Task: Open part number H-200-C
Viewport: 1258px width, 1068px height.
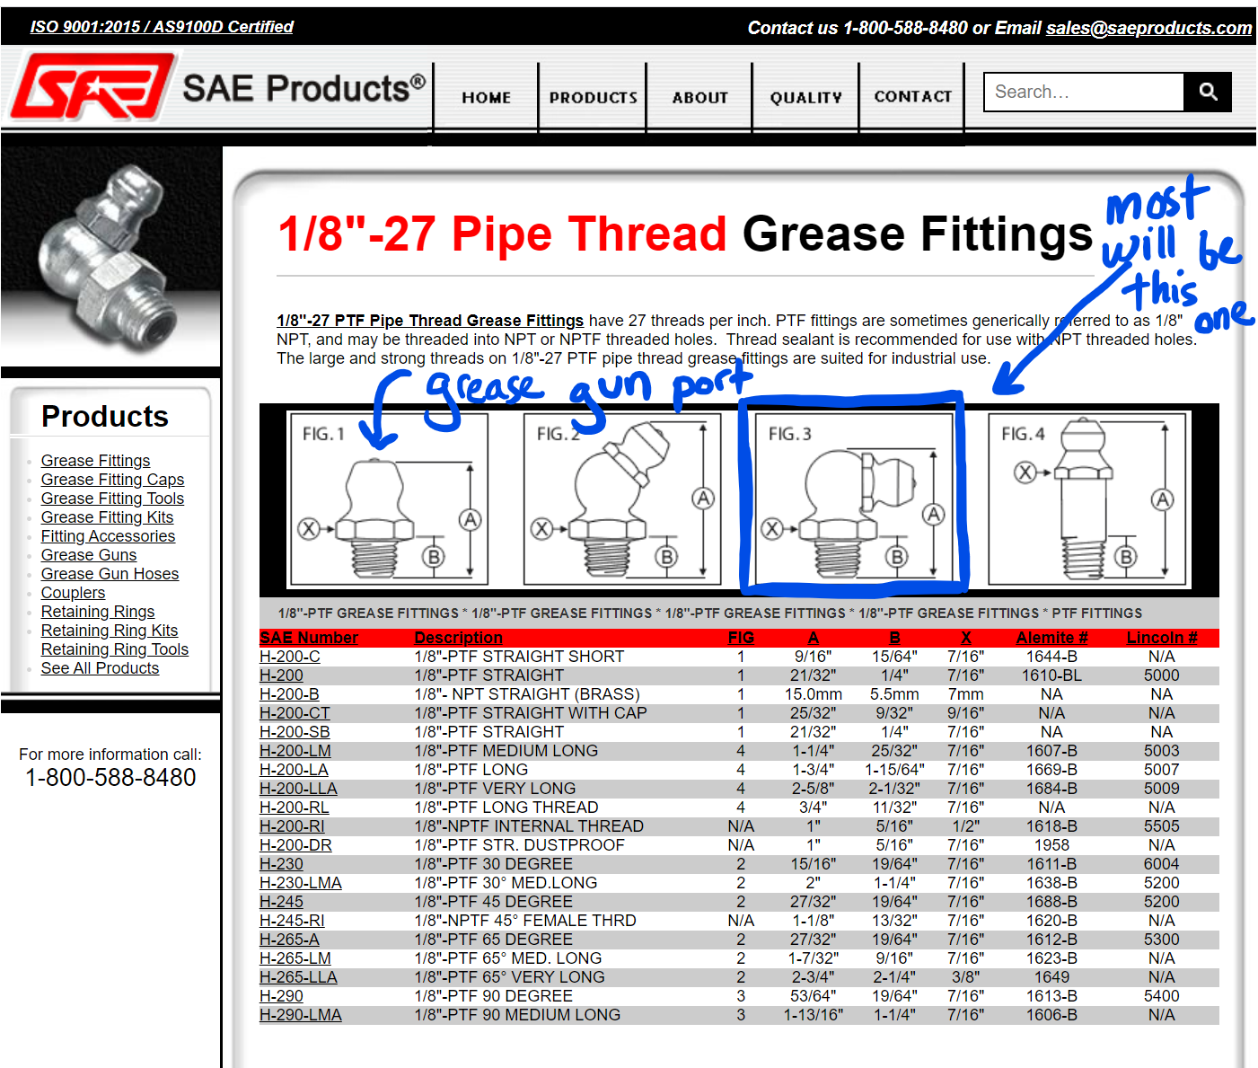Action: (289, 657)
